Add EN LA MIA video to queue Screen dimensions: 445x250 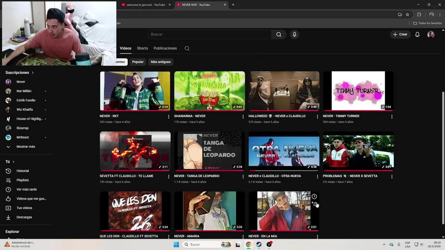coord(314,204)
